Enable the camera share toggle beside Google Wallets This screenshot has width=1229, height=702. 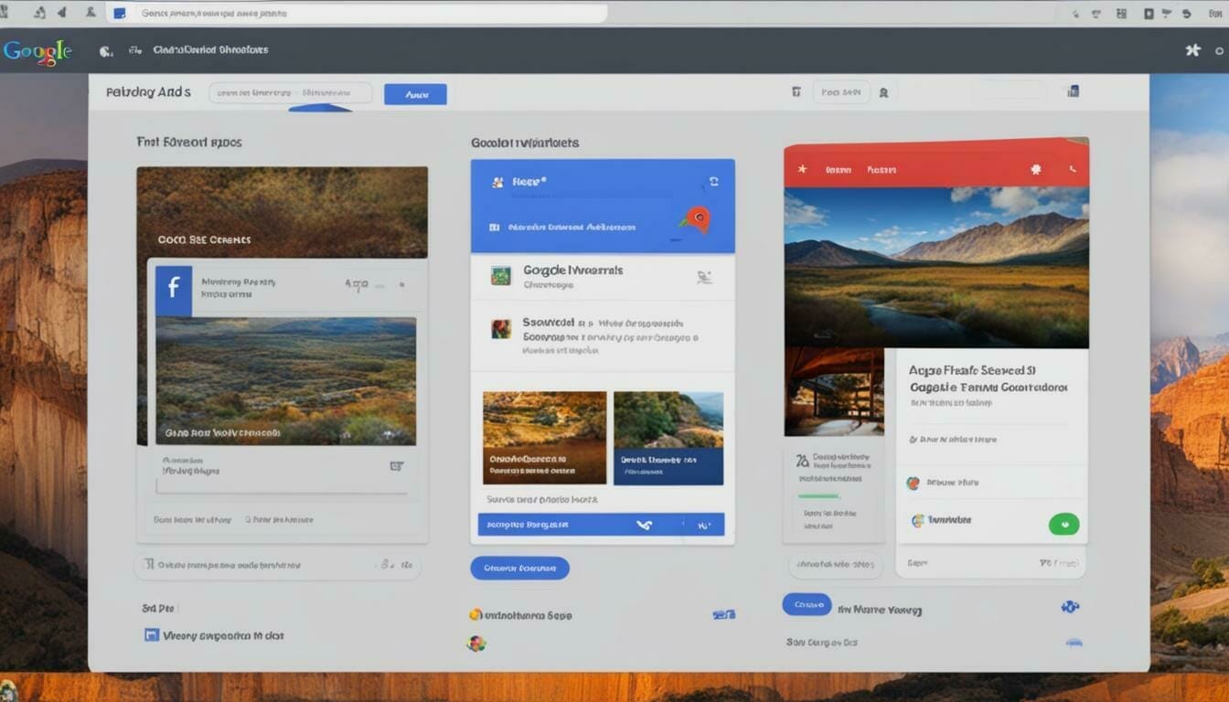[x=704, y=277]
